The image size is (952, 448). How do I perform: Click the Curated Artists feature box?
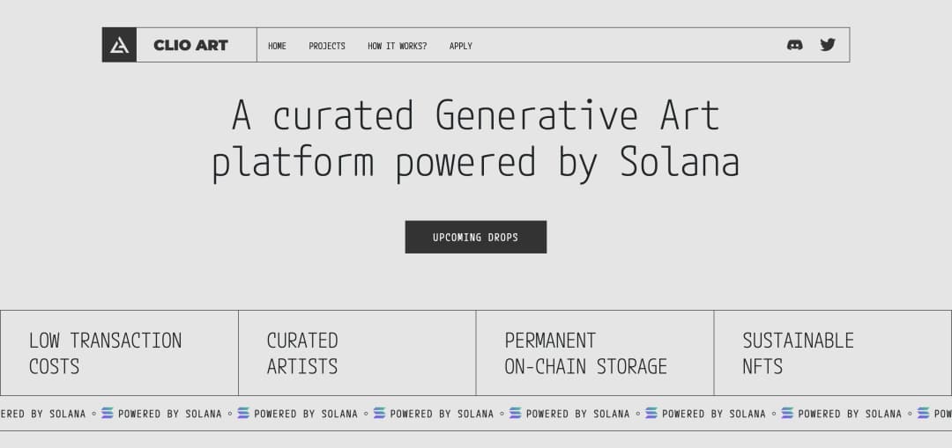(357, 353)
